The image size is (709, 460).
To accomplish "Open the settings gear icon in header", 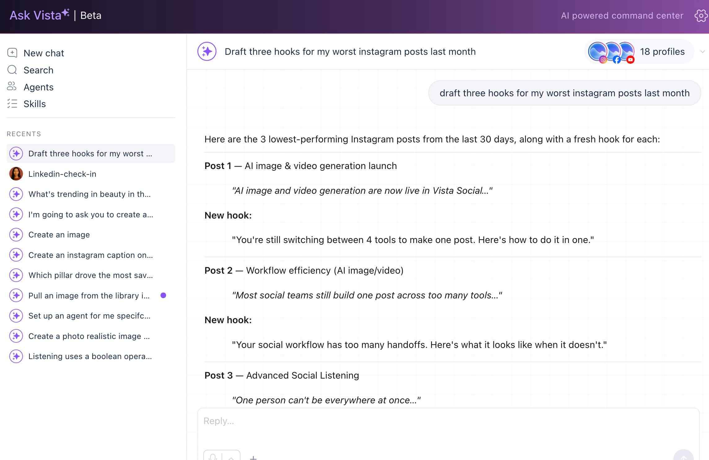I will click(x=701, y=15).
